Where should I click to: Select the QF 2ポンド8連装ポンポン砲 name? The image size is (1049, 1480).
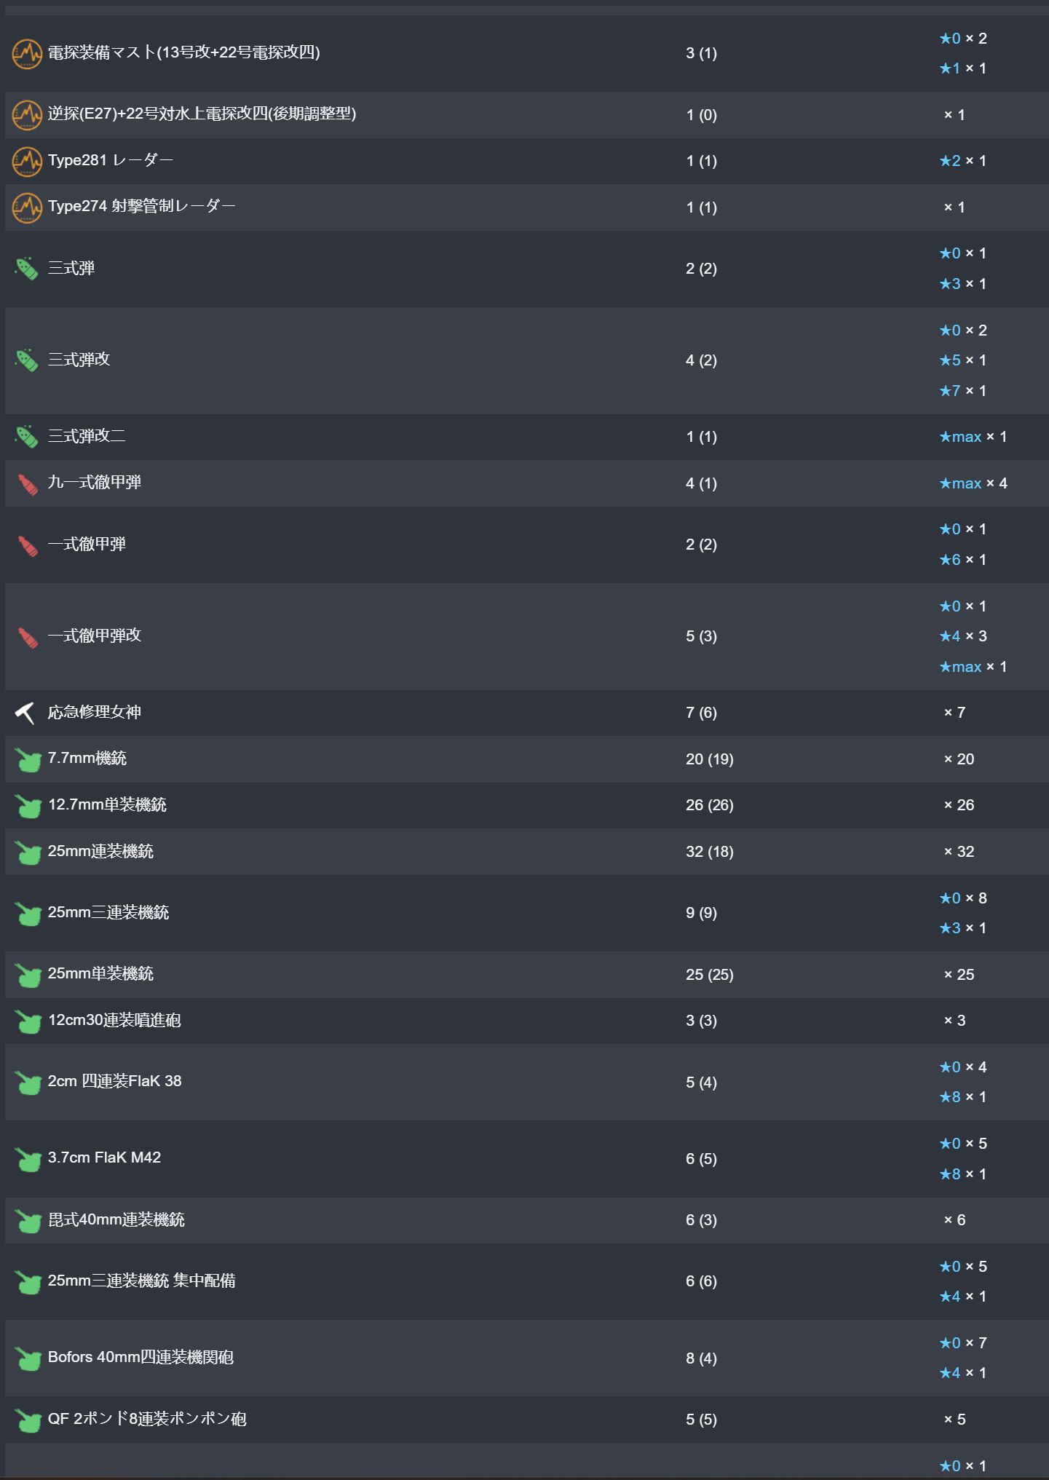[147, 1419]
